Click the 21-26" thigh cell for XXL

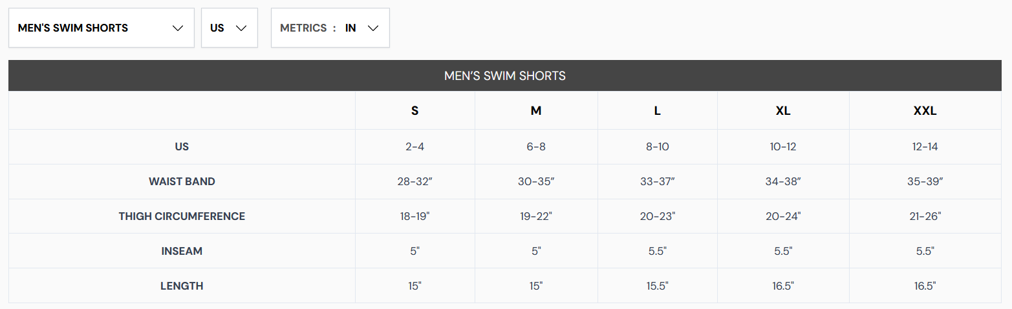click(925, 216)
